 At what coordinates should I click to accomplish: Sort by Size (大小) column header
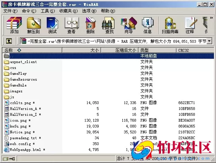click(82, 50)
